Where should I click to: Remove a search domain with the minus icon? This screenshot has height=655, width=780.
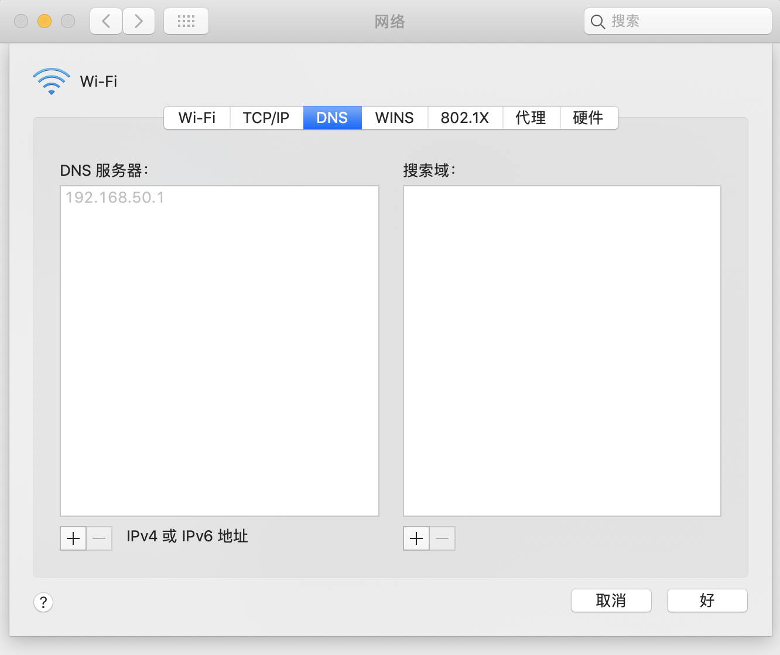click(x=442, y=538)
